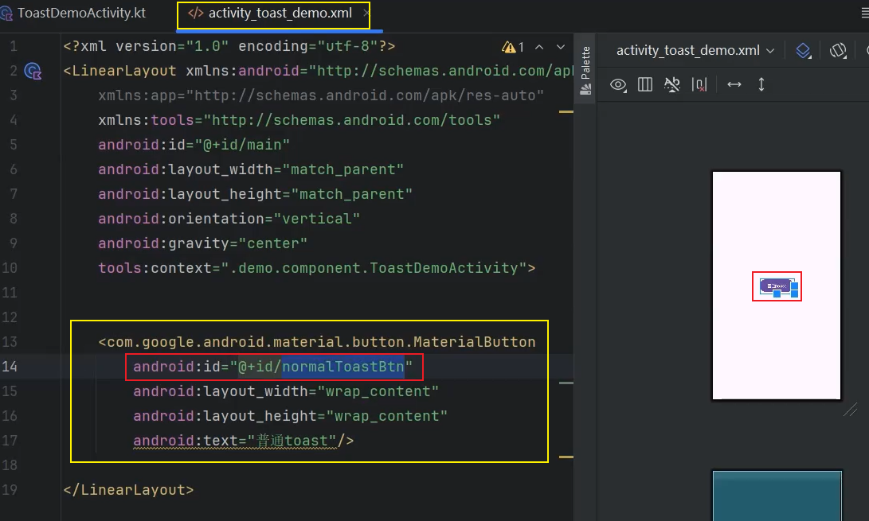Click the warning indicator showing 1 problem
Viewport: 869px width, 521px height.
coord(513,48)
